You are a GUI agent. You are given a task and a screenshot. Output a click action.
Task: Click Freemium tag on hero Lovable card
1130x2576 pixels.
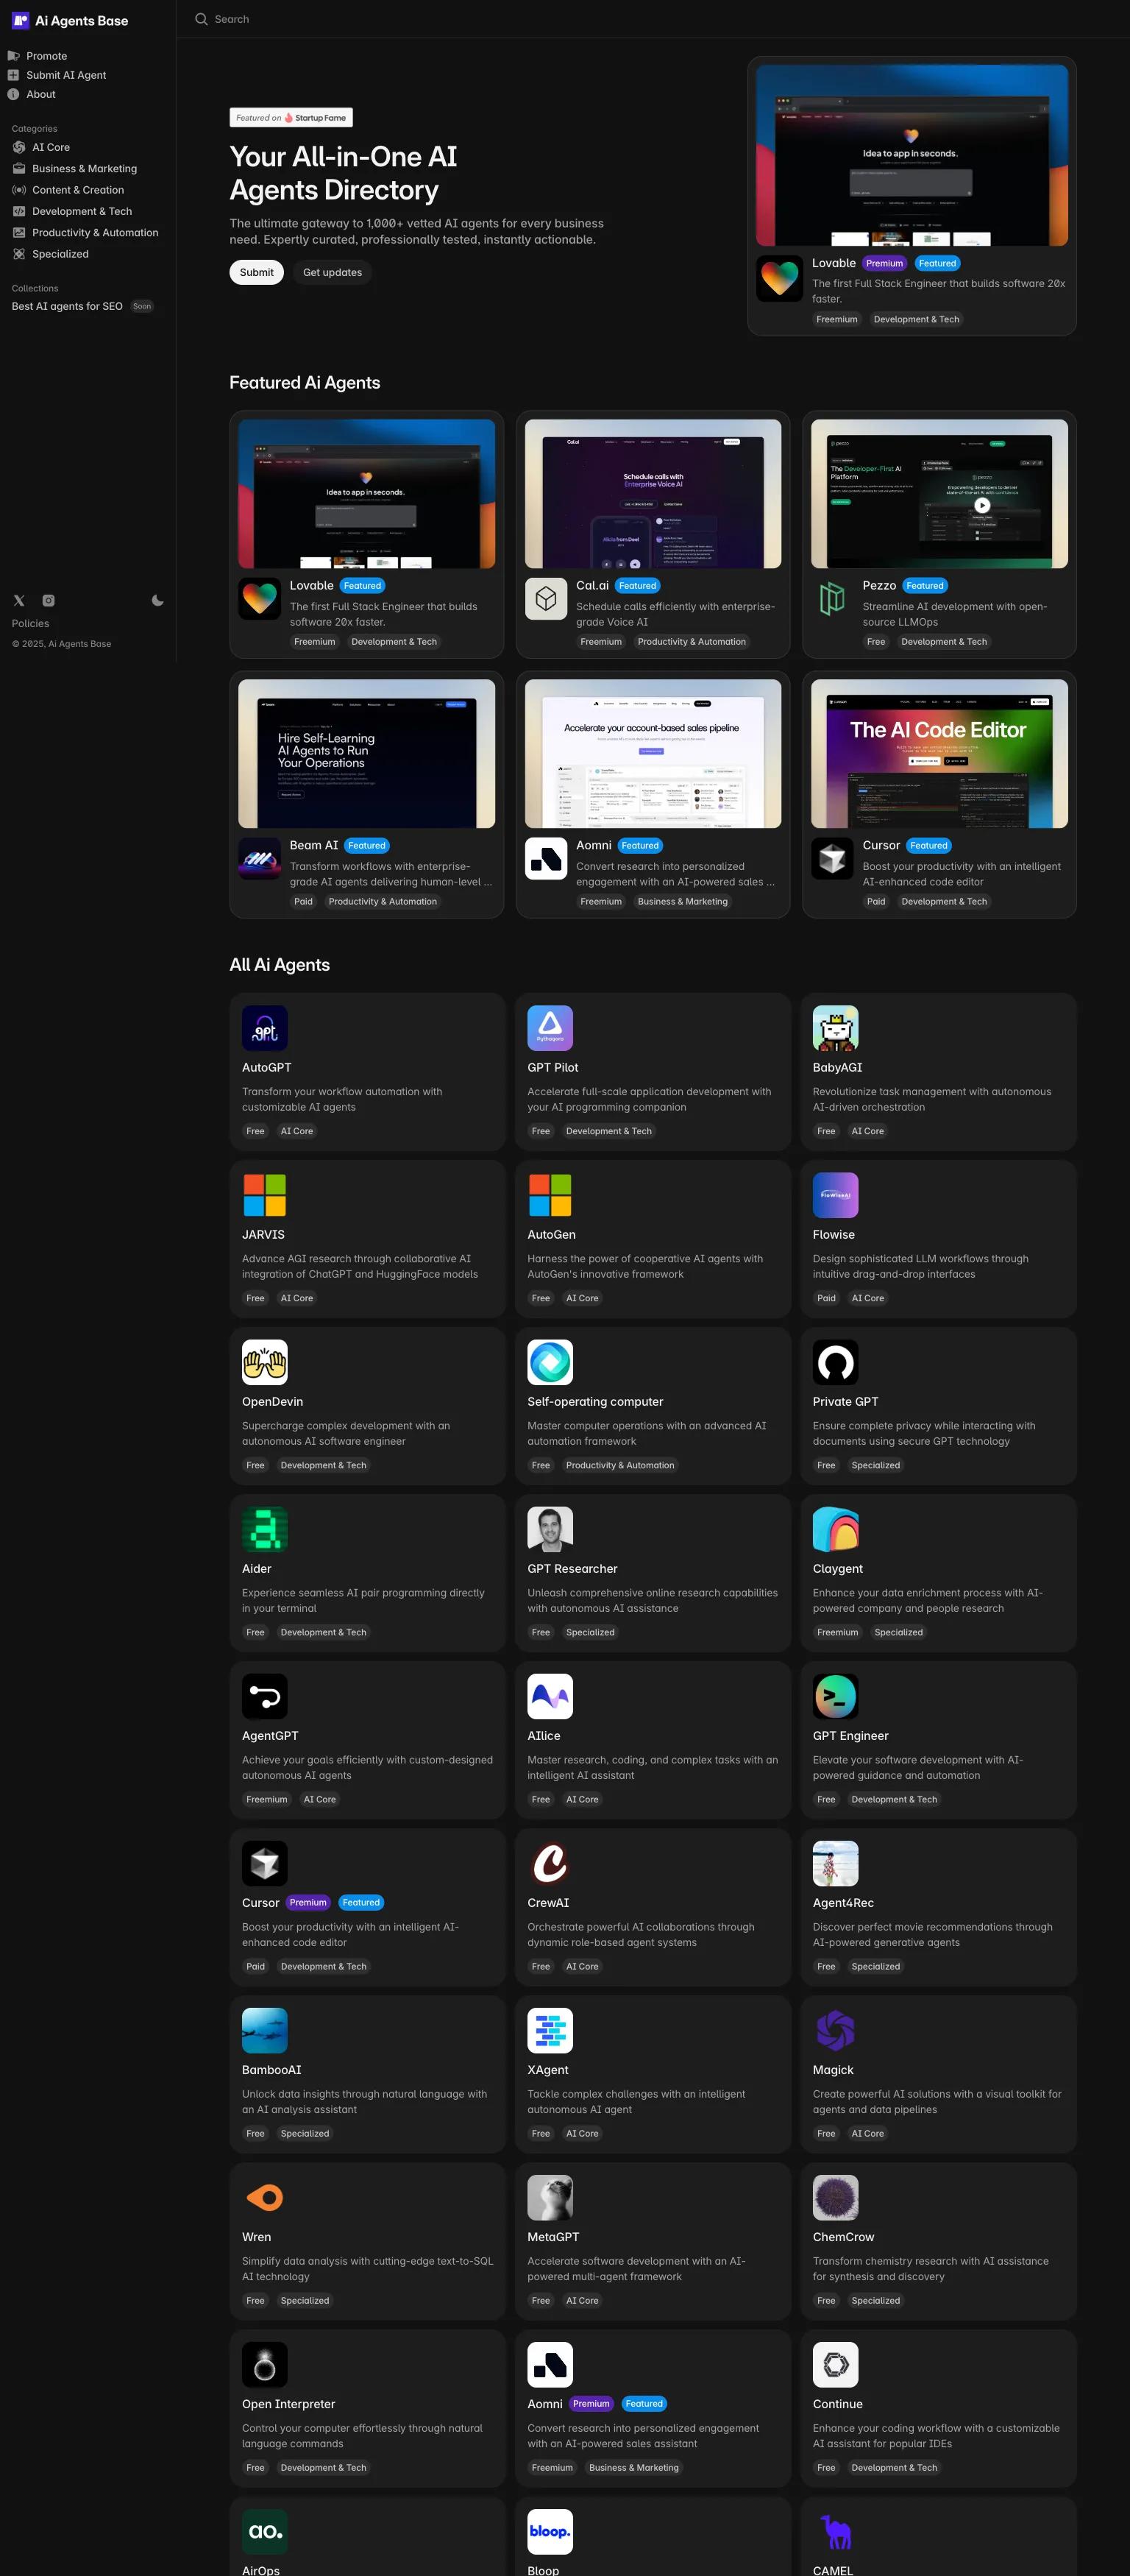(837, 319)
